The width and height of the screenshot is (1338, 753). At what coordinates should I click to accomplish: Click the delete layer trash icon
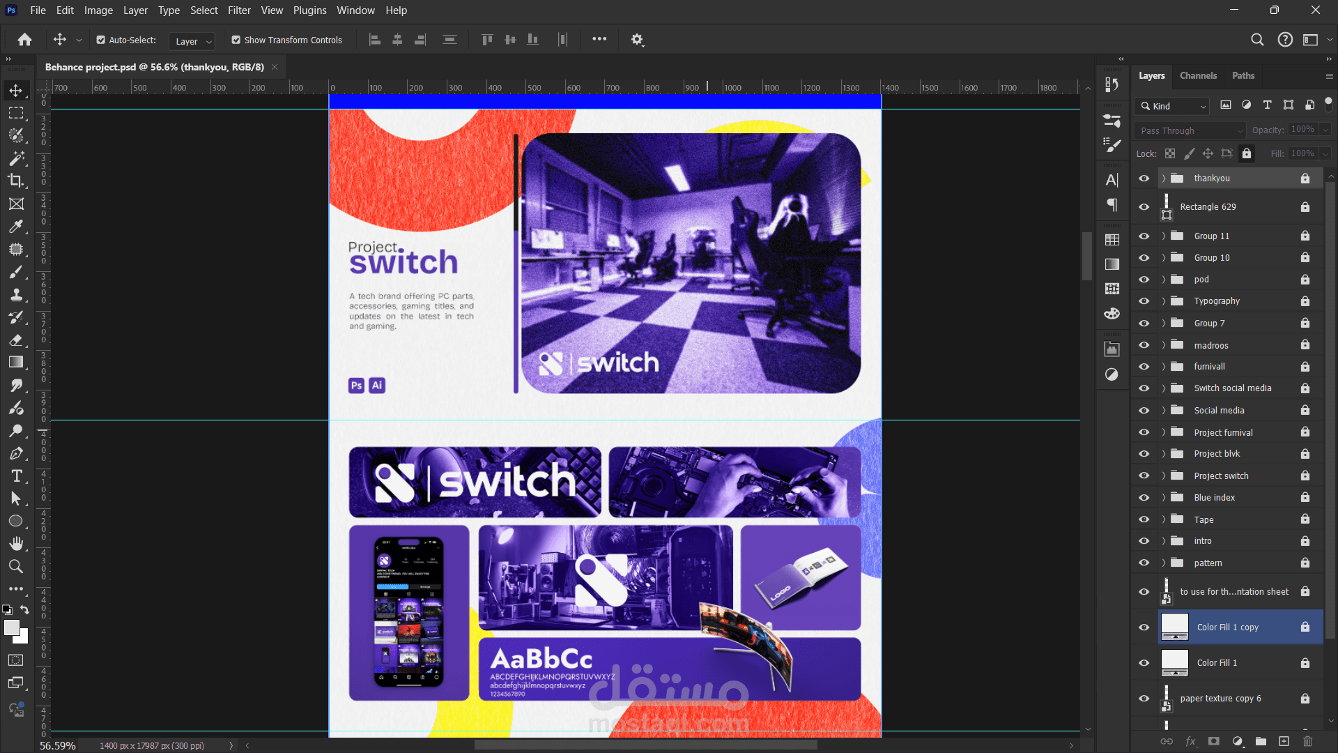click(x=1307, y=741)
